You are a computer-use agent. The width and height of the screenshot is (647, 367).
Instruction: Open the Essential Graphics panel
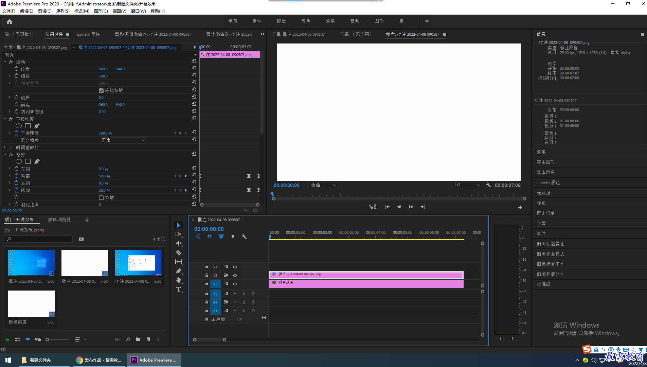point(545,162)
